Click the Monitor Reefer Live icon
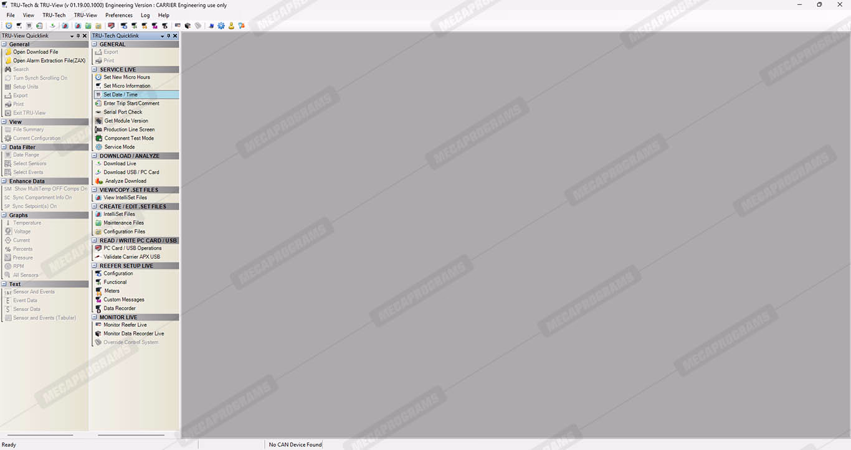 [x=98, y=325]
